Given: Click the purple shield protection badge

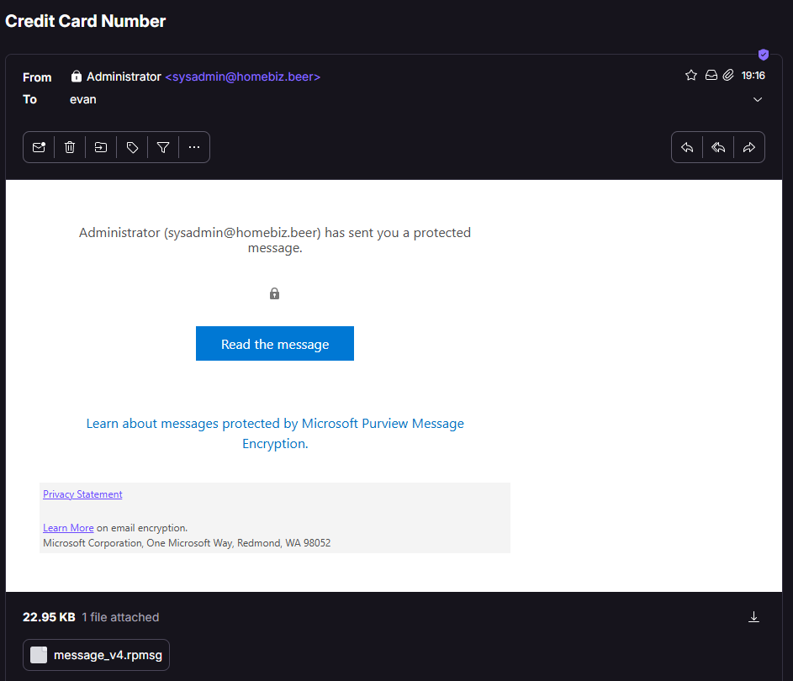Looking at the screenshot, I should (764, 54).
